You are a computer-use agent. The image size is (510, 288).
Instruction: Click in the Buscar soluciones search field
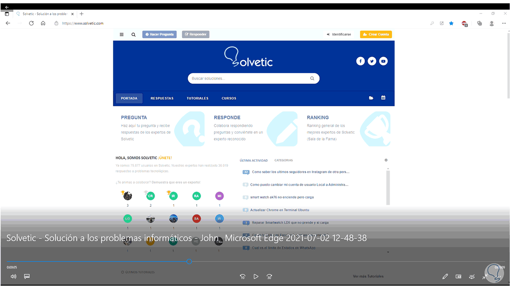(253, 79)
